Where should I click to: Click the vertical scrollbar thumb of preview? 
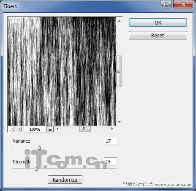(x=119, y=71)
